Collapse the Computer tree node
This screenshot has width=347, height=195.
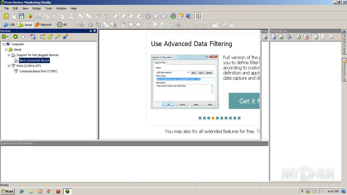click(x=4, y=44)
